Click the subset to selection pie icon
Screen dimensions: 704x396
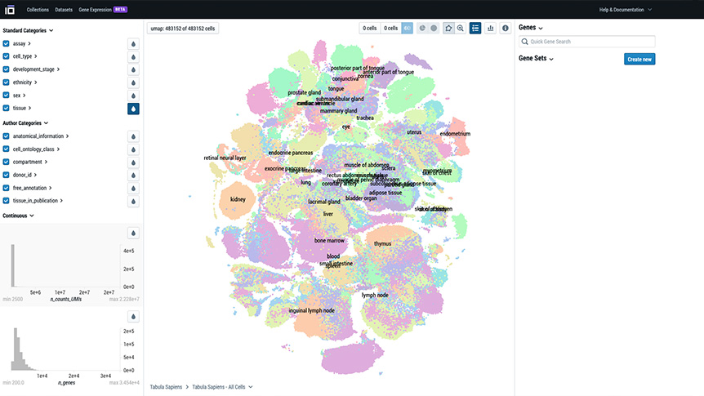422,29
